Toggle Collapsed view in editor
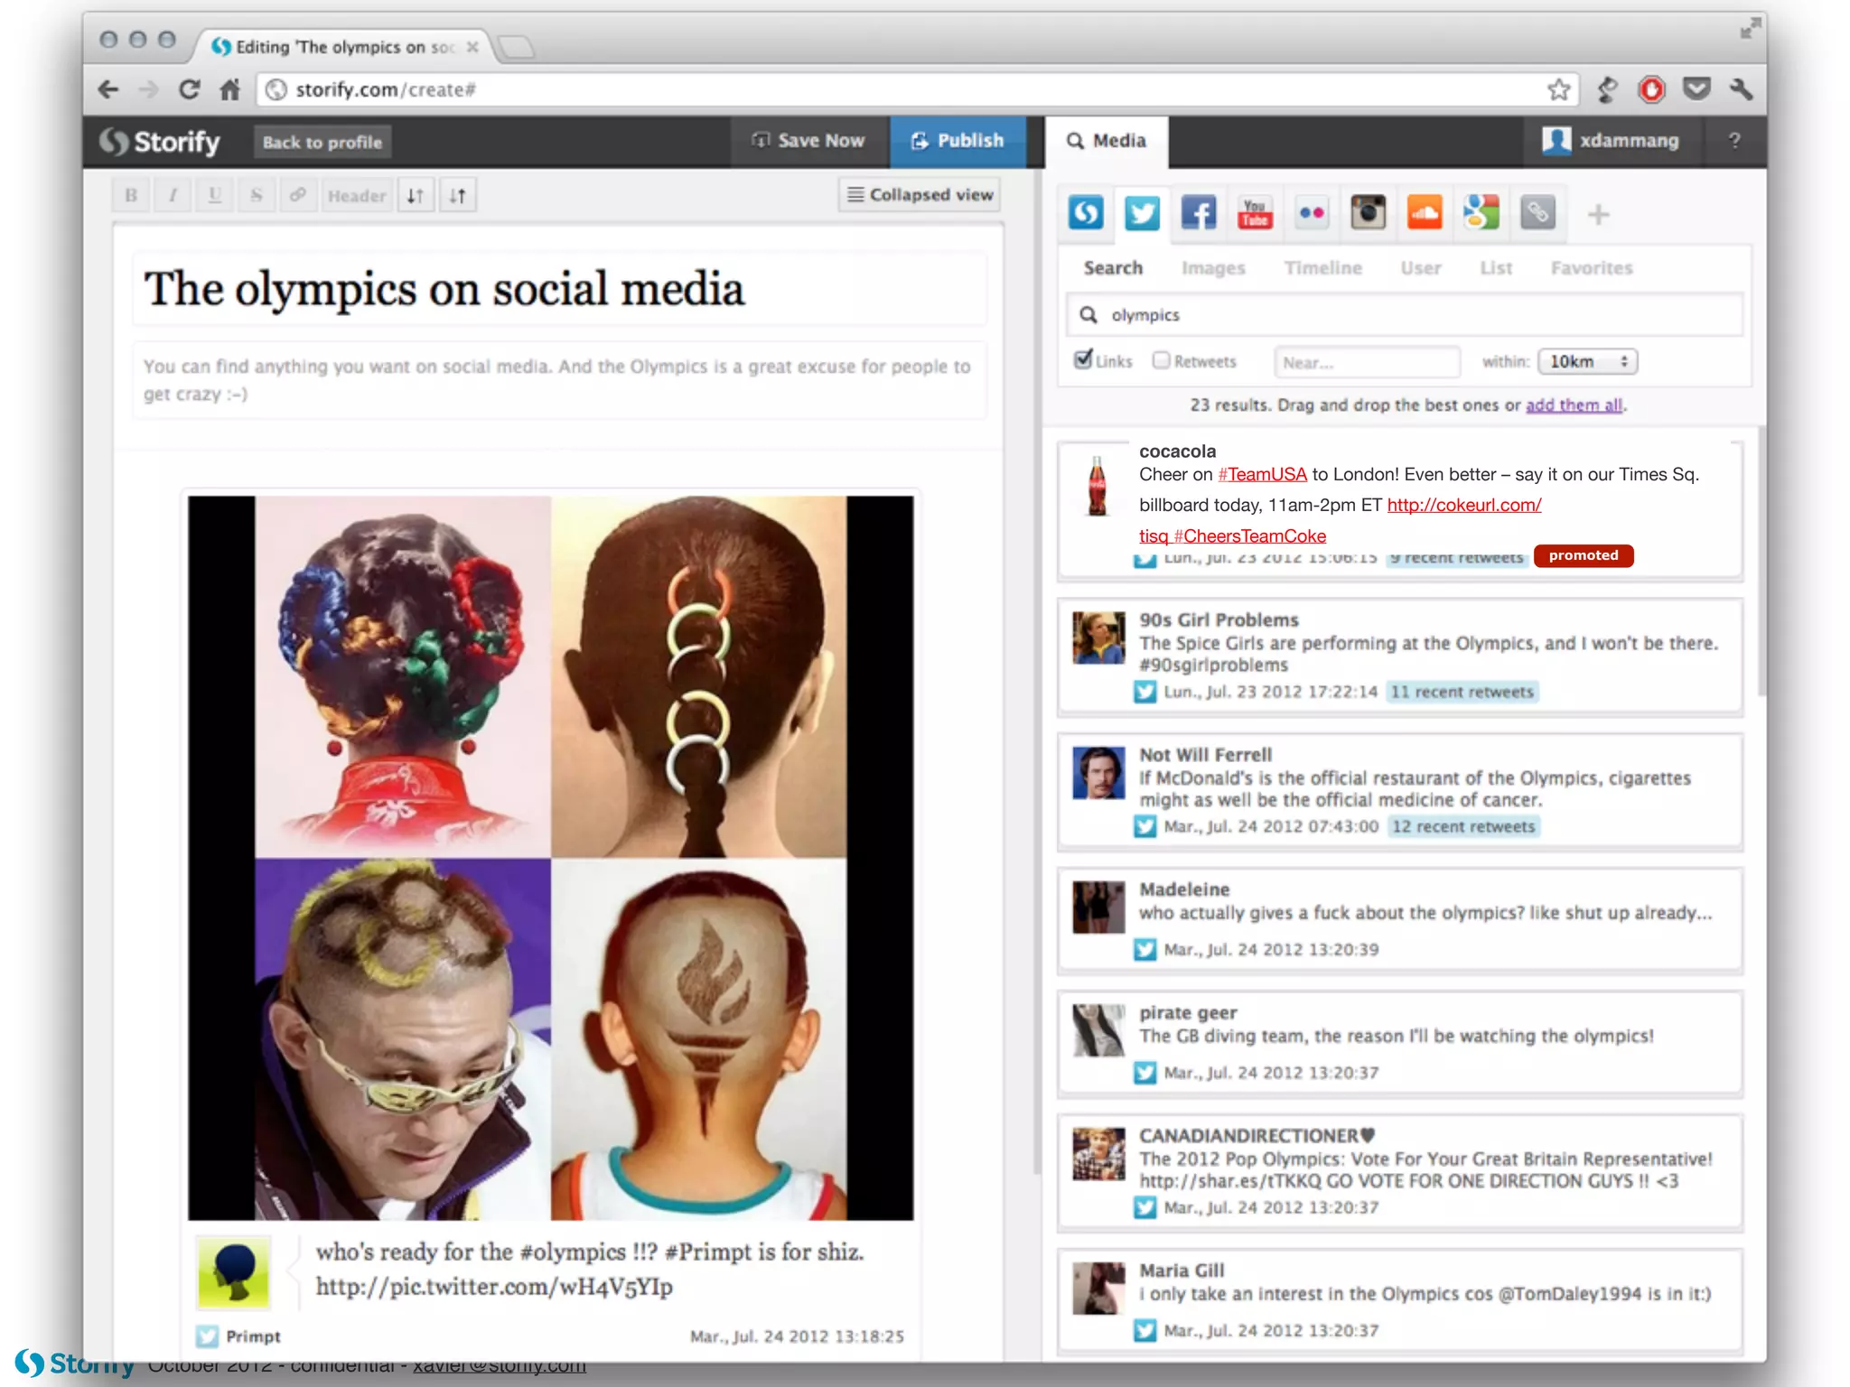1850x1387 pixels. (x=920, y=195)
